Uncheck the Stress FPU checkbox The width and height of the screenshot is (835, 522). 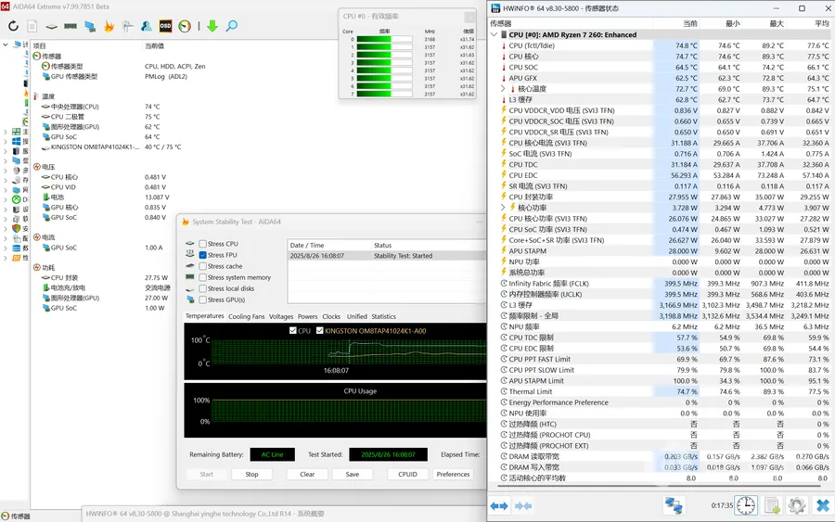(202, 255)
